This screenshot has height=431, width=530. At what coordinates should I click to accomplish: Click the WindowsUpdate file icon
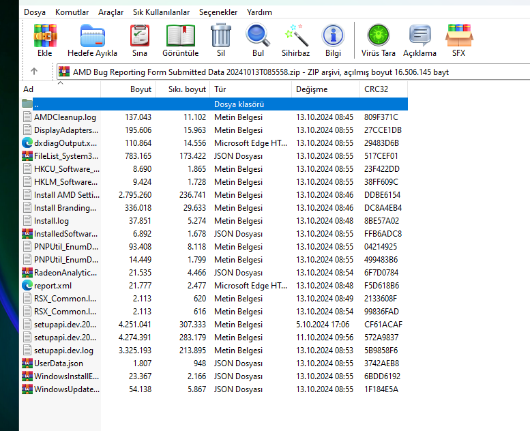[x=27, y=389]
